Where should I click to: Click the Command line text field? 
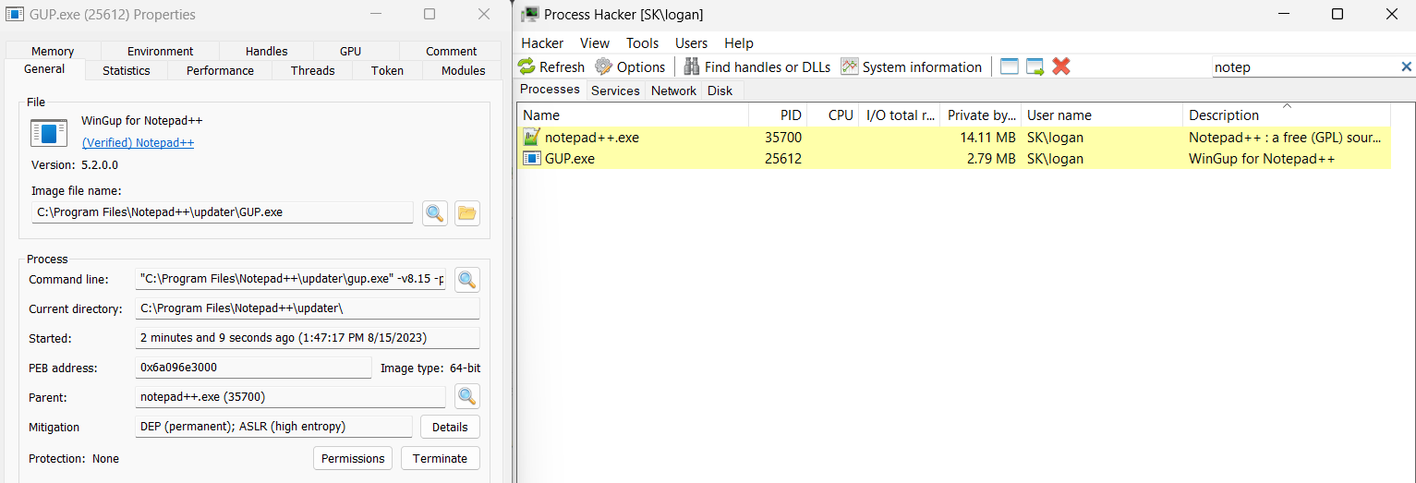pos(291,279)
